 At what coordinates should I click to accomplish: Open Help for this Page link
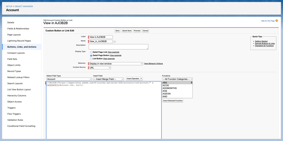coord(268,21)
